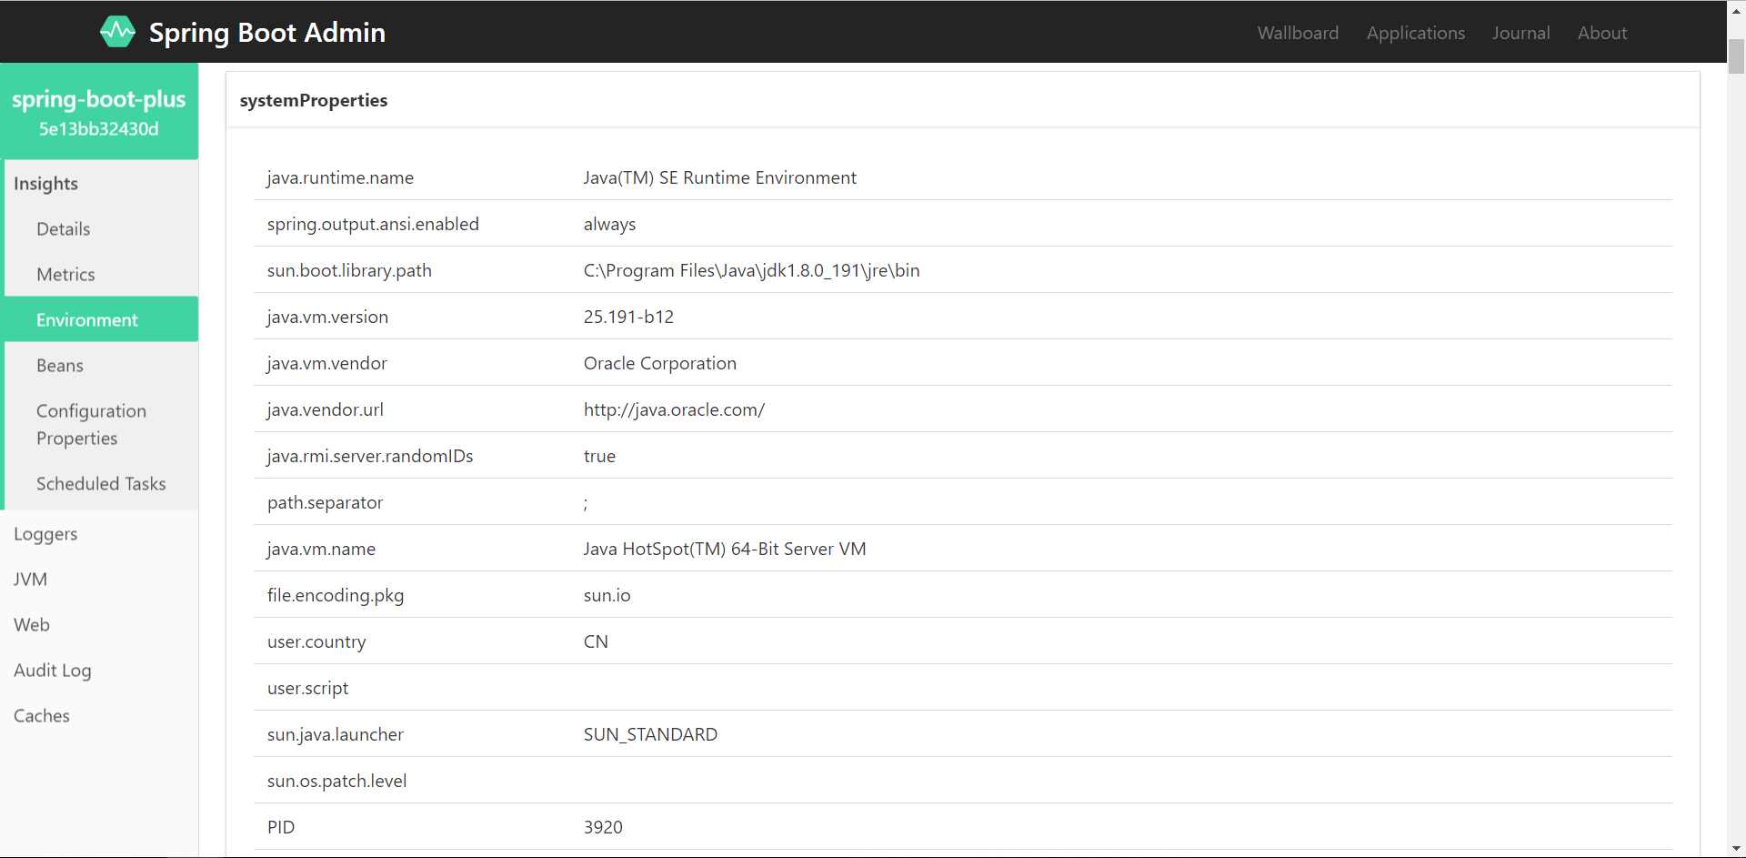Select the java.rmi.server.randomIDs property key

pyautogui.click(x=370, y=456)
